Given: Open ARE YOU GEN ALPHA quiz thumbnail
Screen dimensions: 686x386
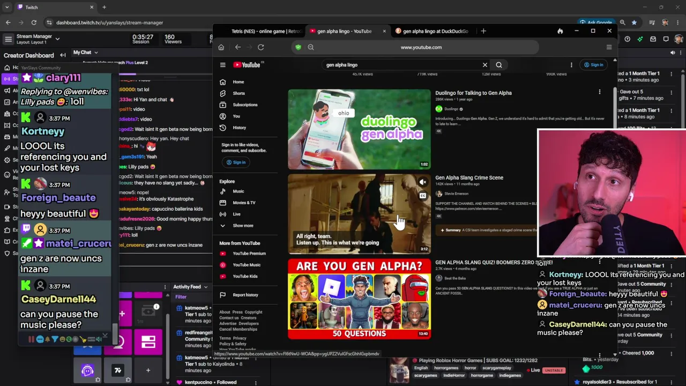Looking at the screenshot, I should point(359,299).
